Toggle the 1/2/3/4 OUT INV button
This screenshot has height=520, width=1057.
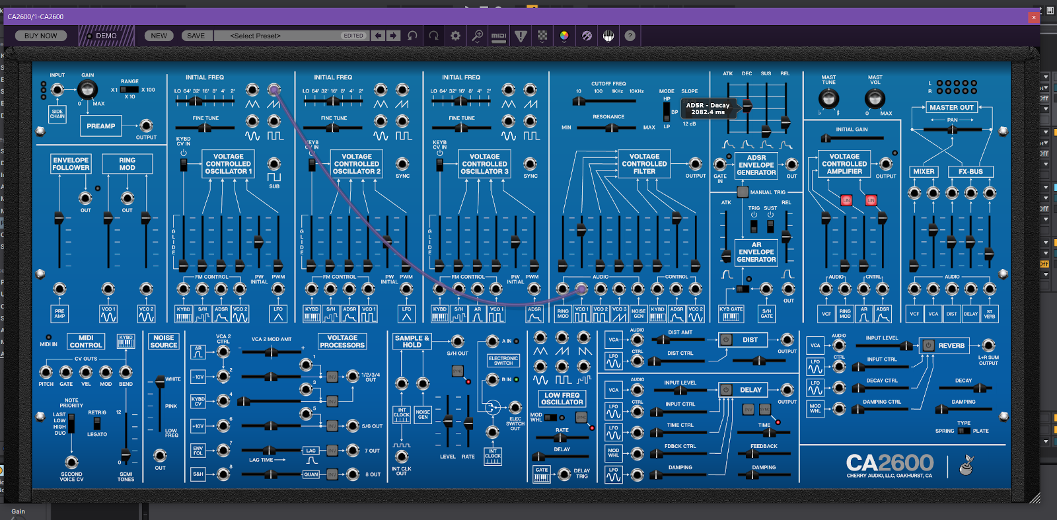[332, 377]
